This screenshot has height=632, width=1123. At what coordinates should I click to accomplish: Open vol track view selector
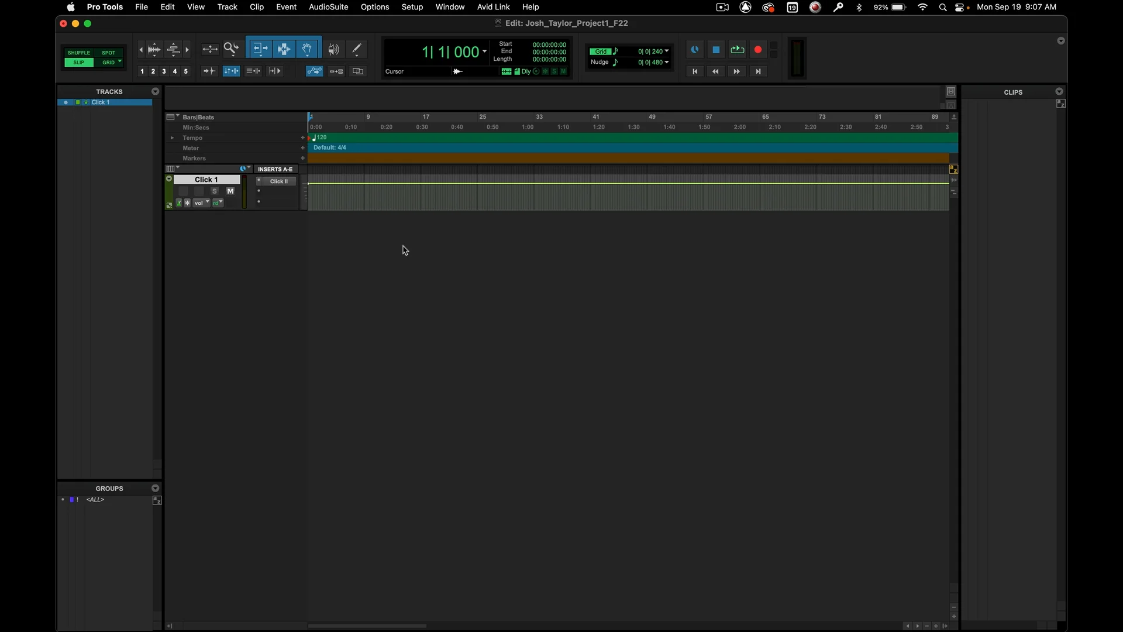pos(202,203)
